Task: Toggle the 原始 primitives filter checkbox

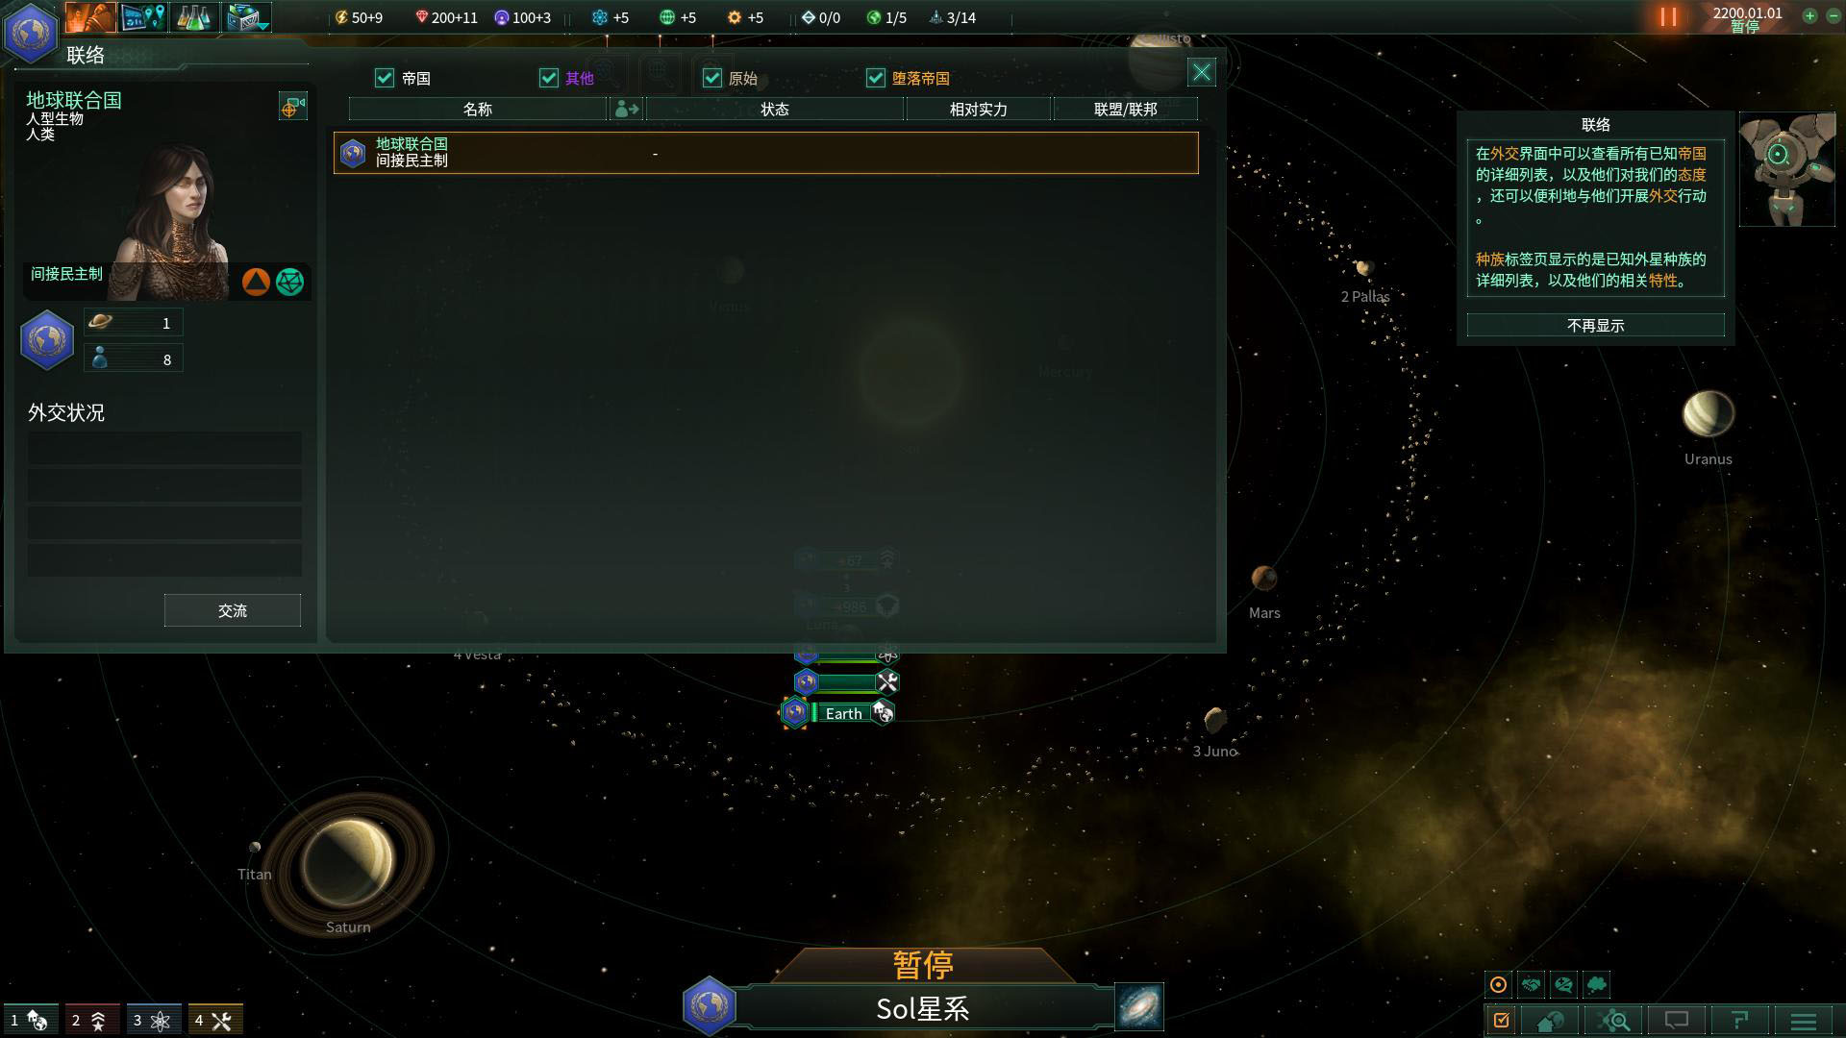Action: (712, 79)
